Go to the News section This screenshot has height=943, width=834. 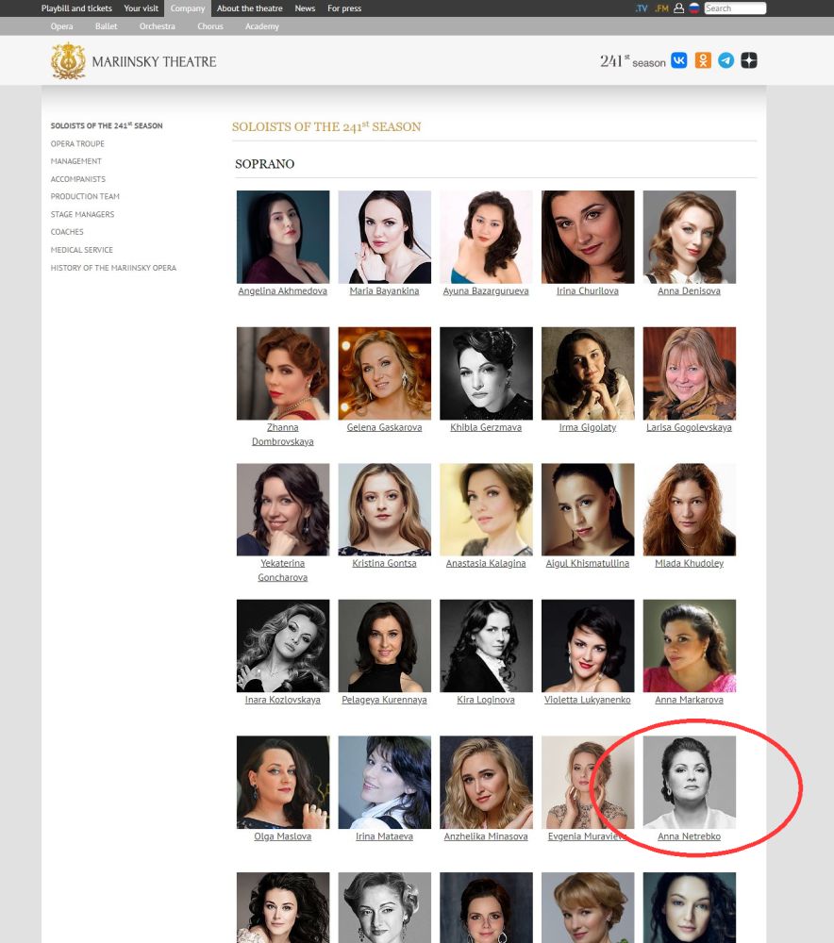305,8
